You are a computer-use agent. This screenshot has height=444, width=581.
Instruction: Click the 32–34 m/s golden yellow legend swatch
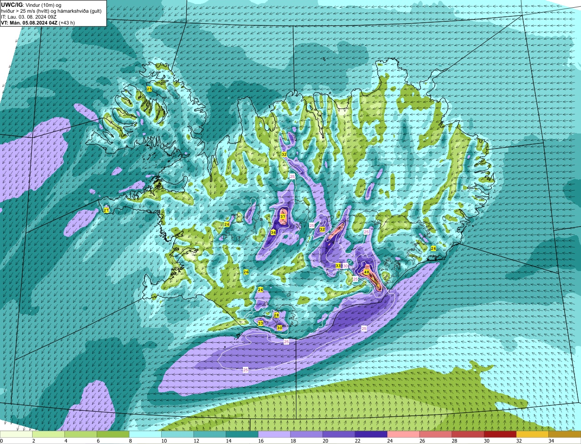(532, 434)
